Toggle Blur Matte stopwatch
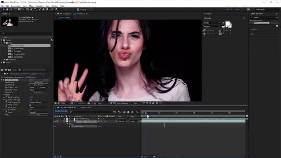The width and height of the screenshot is (281, 158). pos(6,110)
